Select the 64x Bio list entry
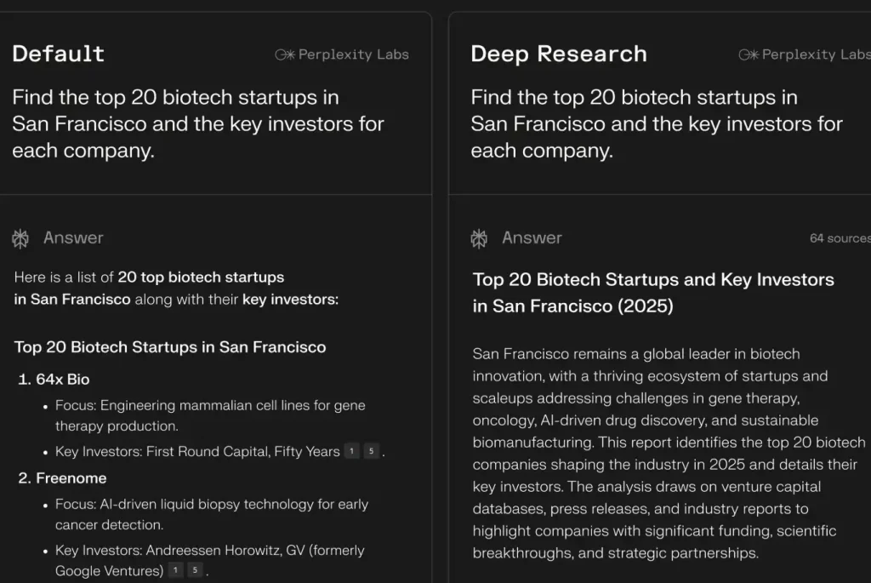This screenshot has width=871, height=583. [65, 379]
